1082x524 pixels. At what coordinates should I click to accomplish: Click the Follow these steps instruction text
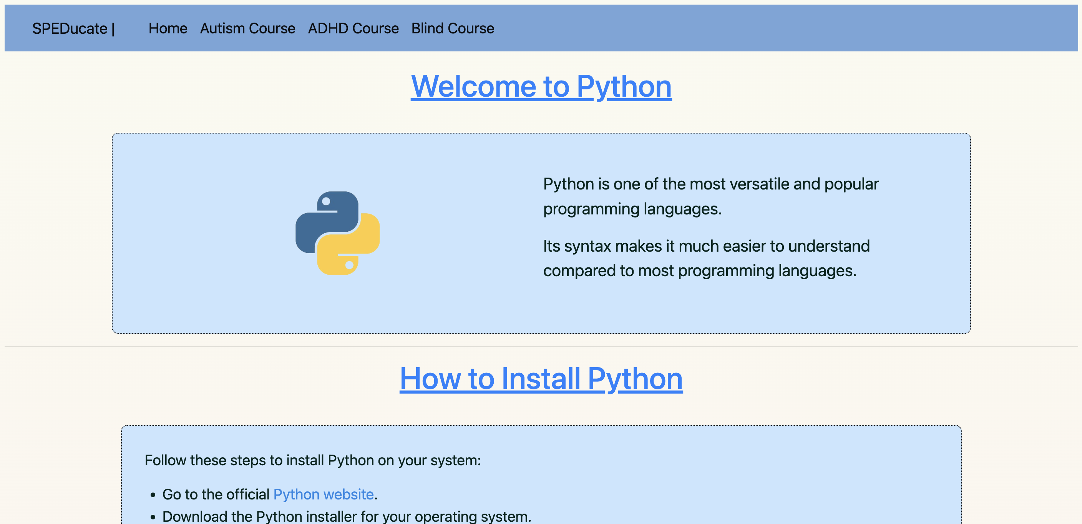(x=312, y=460)
